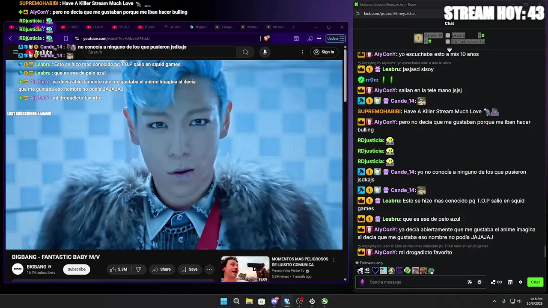Save the video to a playlist
This screenshot has height=308, width=548.
(189, 269)
